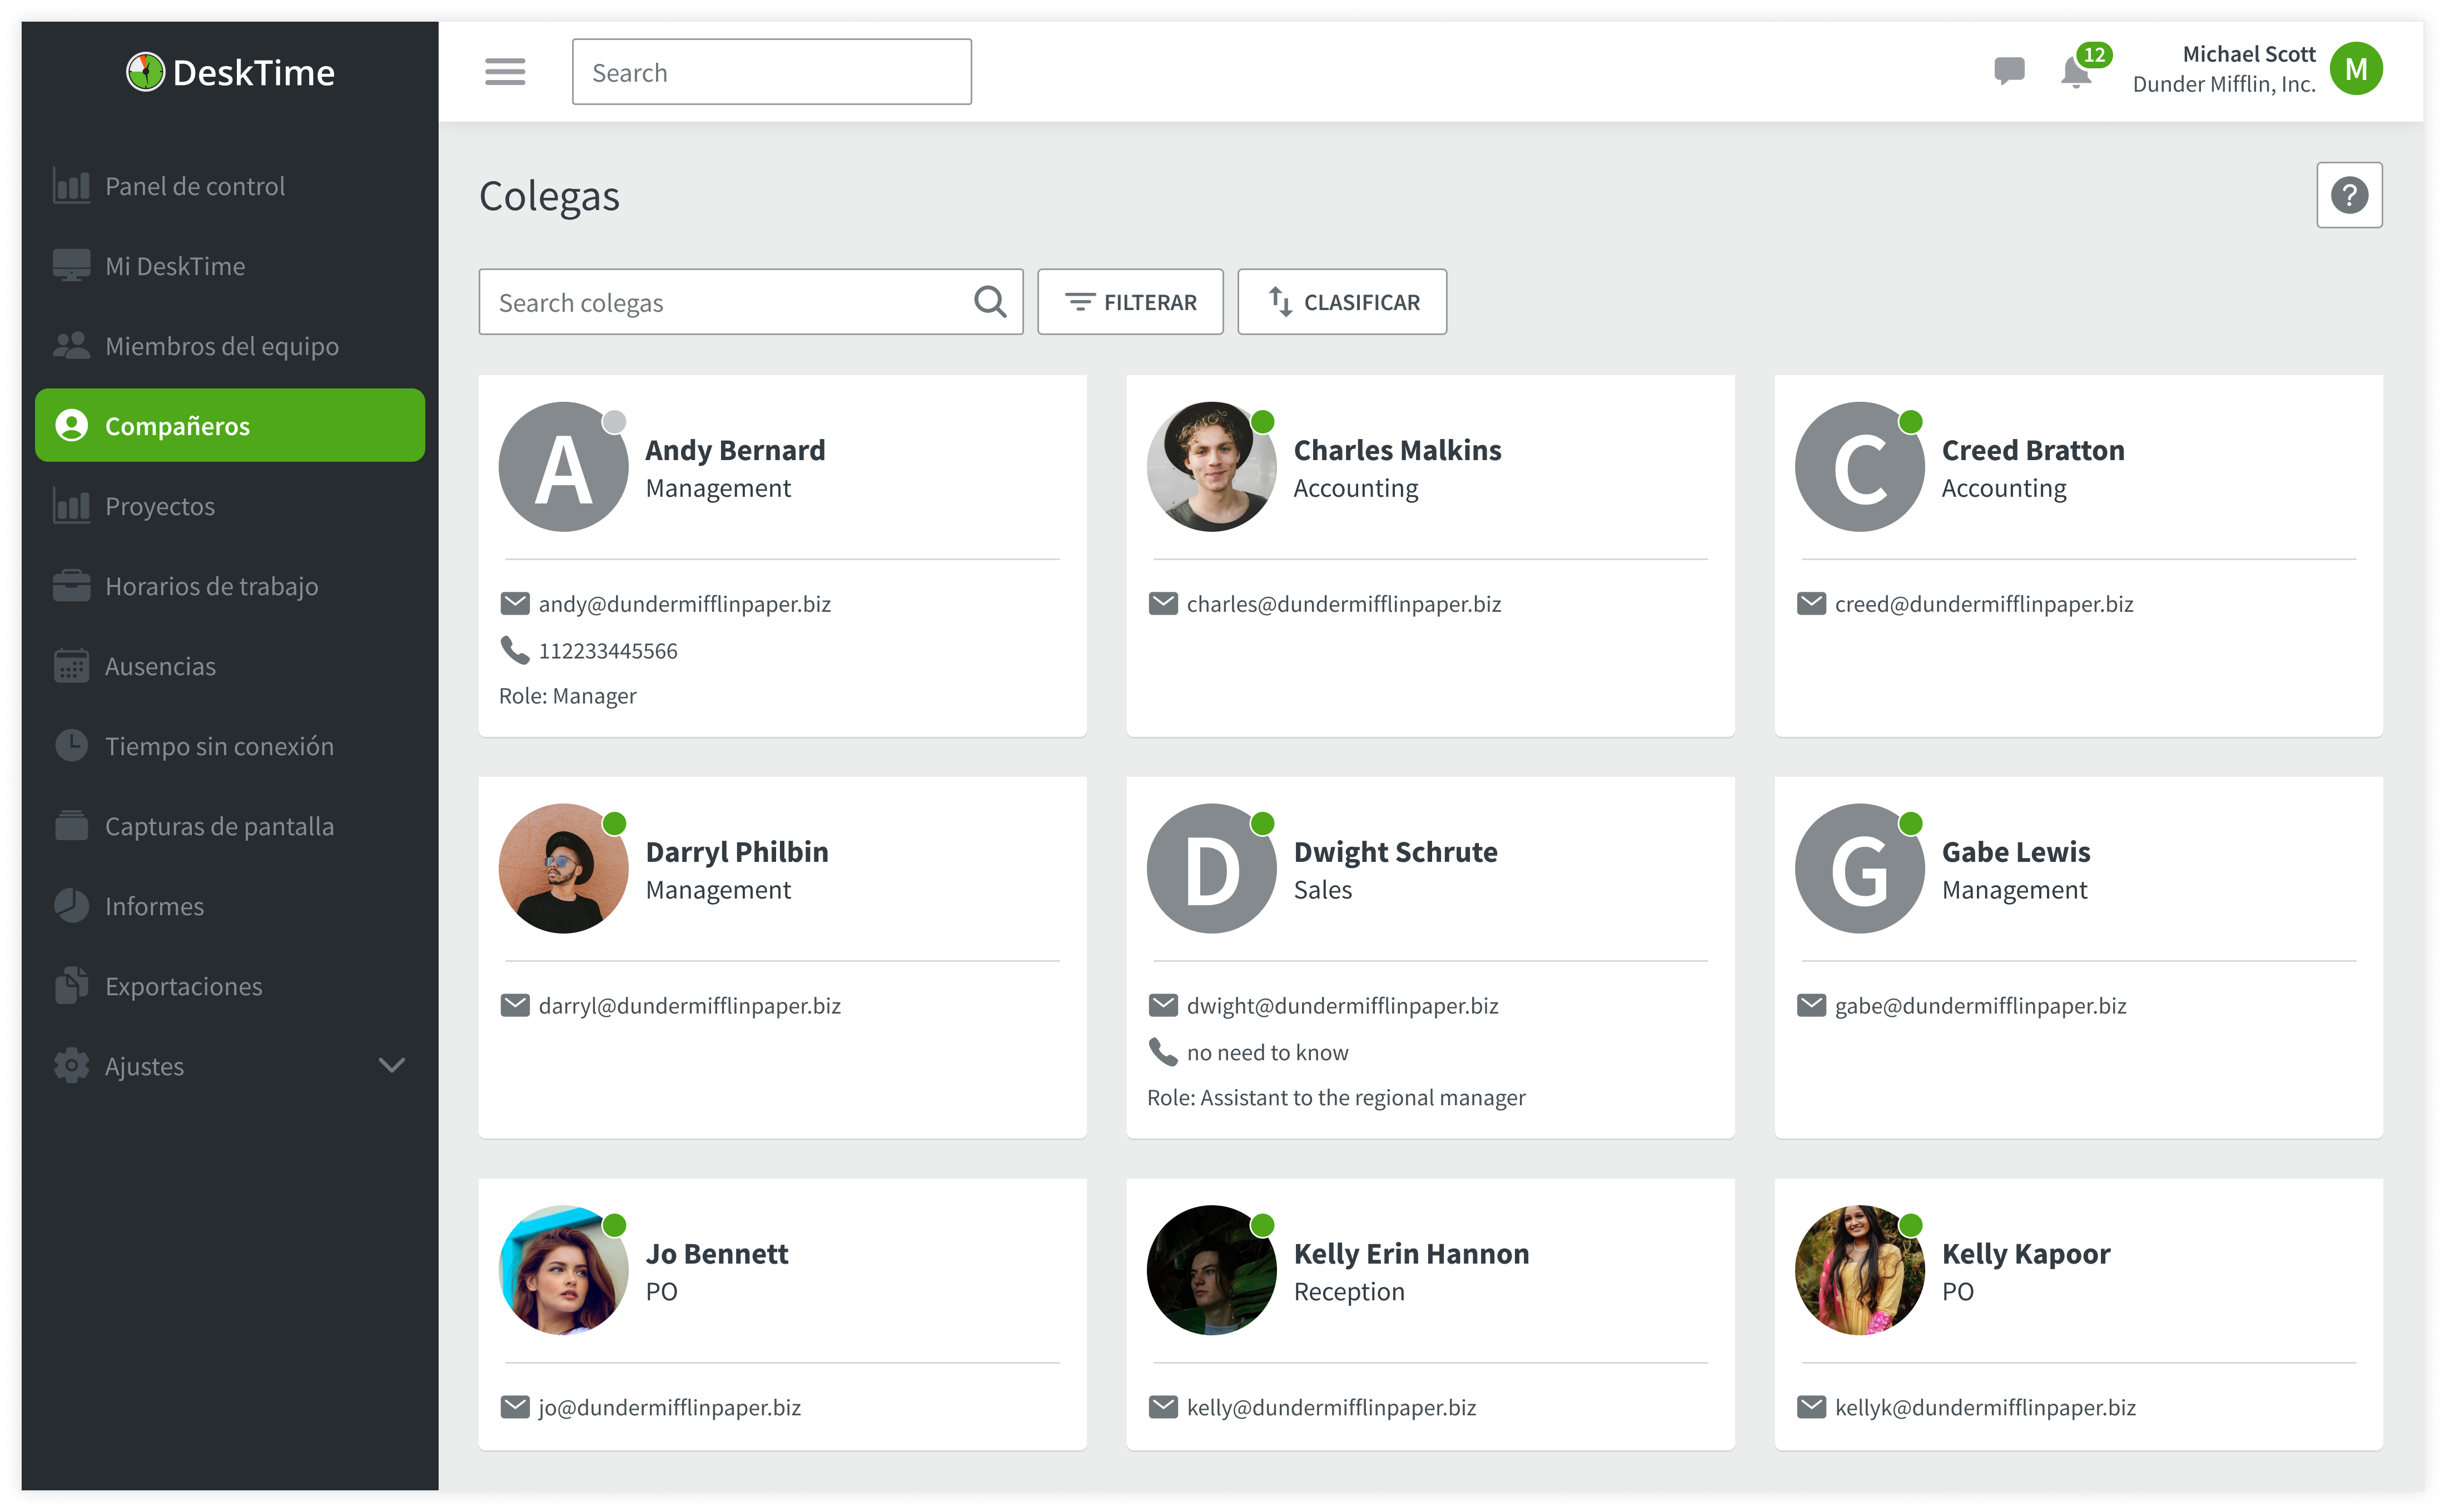Click Michael Scott account name
Viewport: 2445px width, 1512px height.
[2248, 54]
